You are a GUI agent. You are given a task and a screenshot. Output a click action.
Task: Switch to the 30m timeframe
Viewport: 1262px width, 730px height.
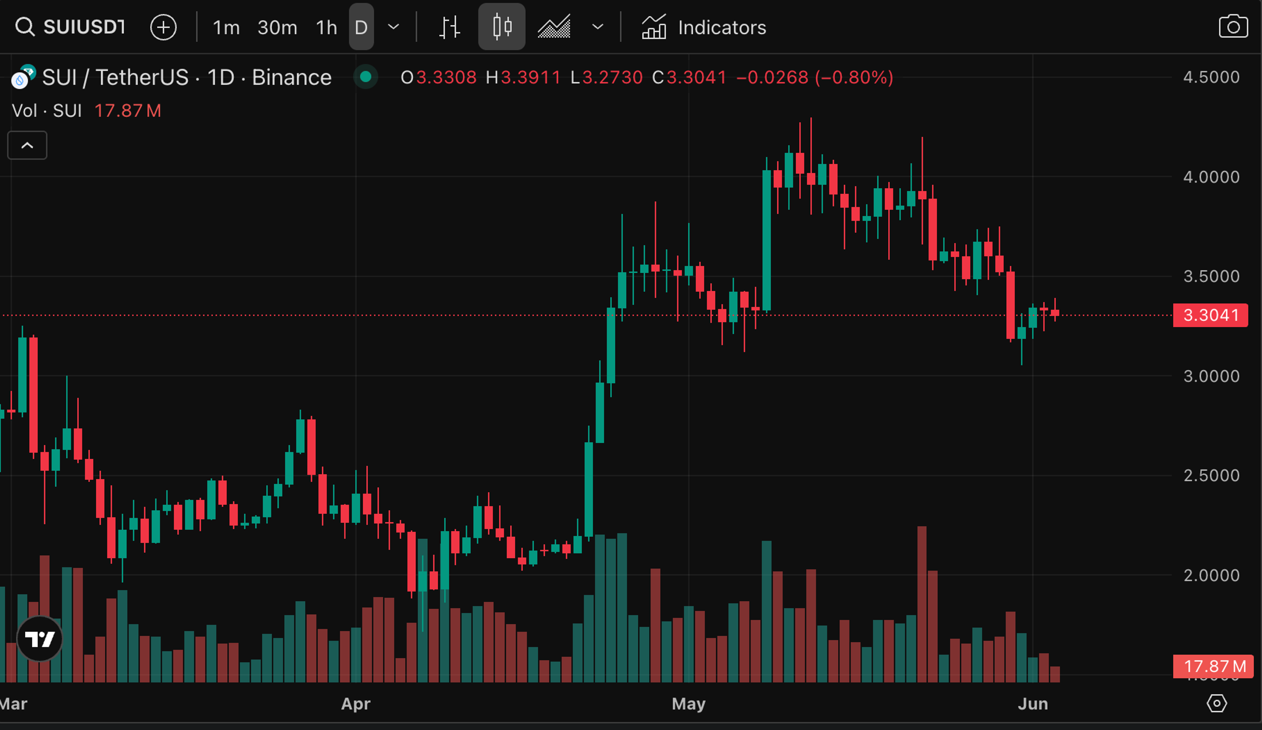click(x=277, y=28)
